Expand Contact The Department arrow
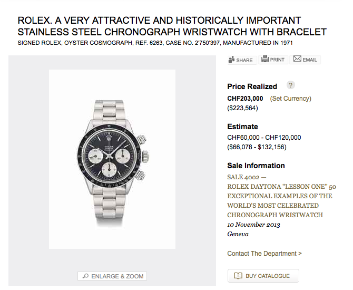The image size is (353, 290). point(300,254)
